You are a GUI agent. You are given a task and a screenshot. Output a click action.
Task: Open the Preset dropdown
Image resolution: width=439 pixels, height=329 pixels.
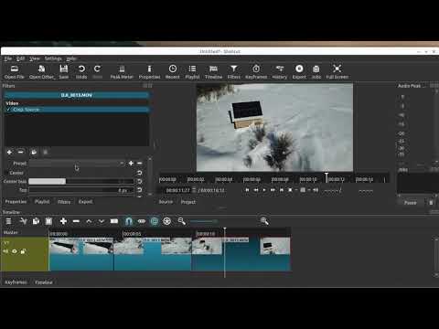point(77,164)
